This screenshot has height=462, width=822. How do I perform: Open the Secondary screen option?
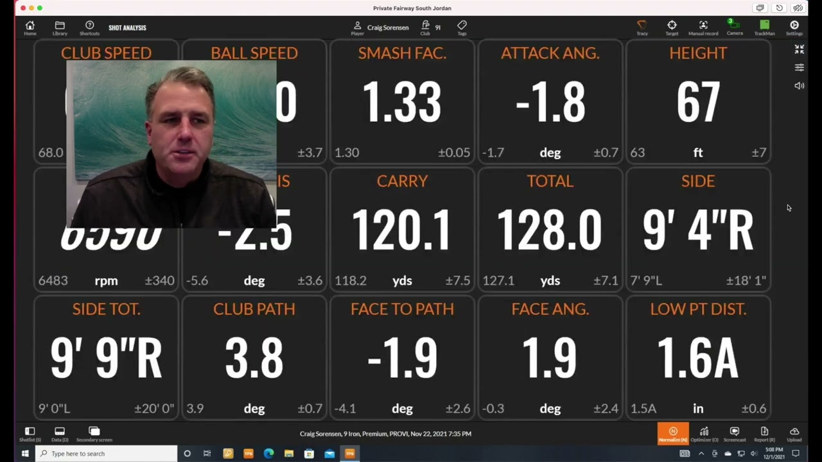[x=94, y=434]
